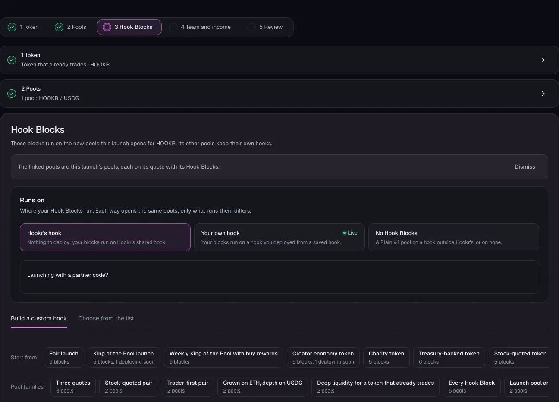Expand the 2 Pools row with its chevron

(x=543, y=94)
